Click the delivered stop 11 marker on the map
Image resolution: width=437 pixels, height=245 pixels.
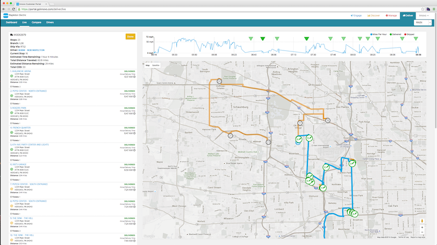(x=323, y=188)
